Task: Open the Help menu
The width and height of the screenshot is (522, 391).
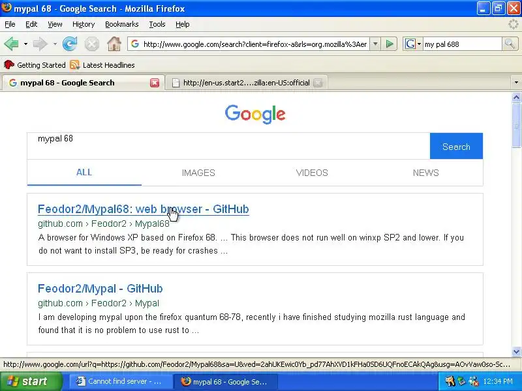Action: pyautogui.click(x=183, y=24)
